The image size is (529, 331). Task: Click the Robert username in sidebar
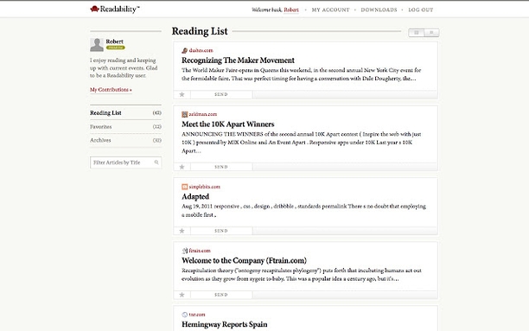pyautogui.click(x=115, y=41)
